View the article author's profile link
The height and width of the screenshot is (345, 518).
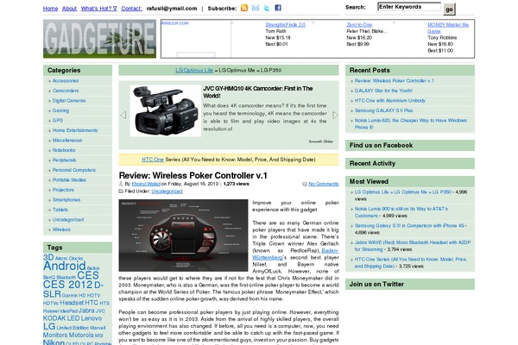[x=146, y=184]
